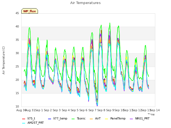This screenshot has width=171, height=128.
Task: Hide the Tsonic series via legend
Action: point(78,118)
